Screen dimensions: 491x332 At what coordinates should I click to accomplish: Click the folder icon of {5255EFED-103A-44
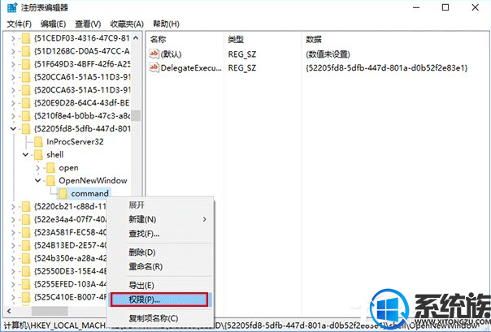pyautogui.click(x=26, y=285)
